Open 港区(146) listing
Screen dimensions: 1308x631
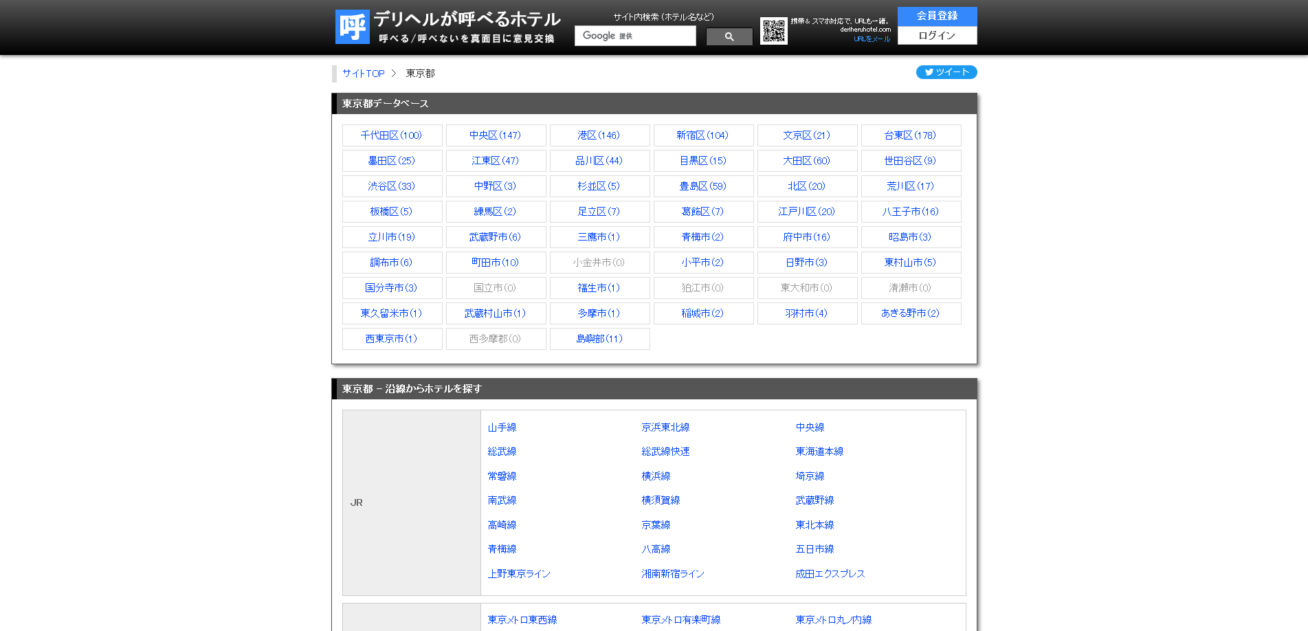point(599,135)
